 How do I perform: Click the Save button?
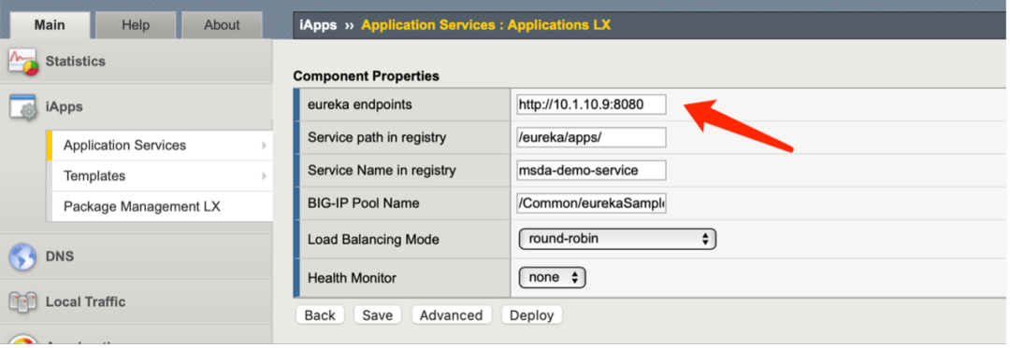point(378,315)
